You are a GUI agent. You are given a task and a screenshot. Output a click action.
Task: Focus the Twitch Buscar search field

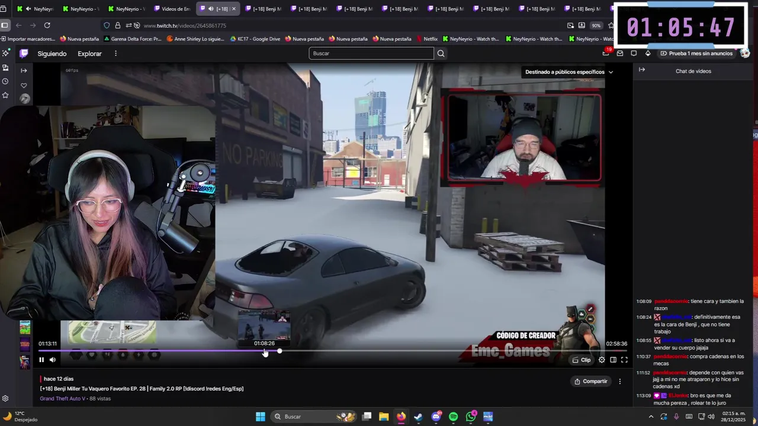(x=371, y=53)
